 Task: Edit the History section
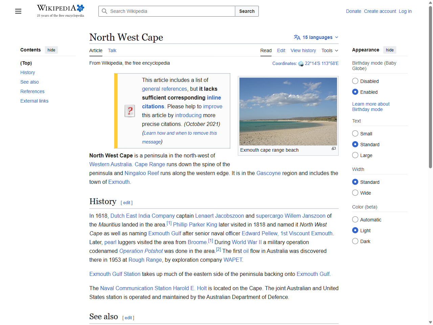click(x=127, y=202)
